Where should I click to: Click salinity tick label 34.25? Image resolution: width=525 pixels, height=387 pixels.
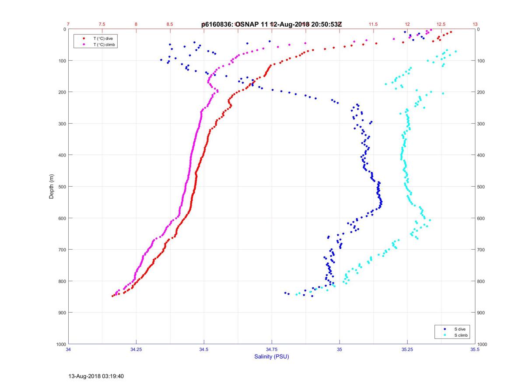(x=136, y=350)
